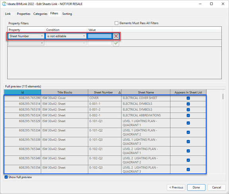Select Id cell 608295:765354
The width and height of the screenshot is (229, 194).
(x=23, y=169)
